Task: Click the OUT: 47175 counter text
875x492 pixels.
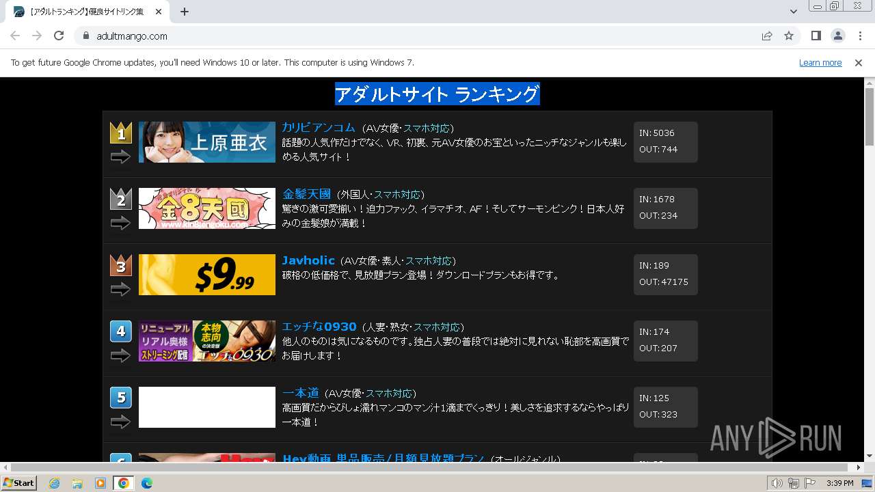Action: pyautogui.click(x=664, y=282)
